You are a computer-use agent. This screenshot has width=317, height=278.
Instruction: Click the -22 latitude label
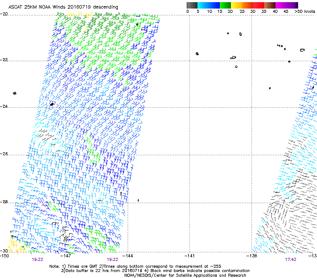[x=4, y=60]
